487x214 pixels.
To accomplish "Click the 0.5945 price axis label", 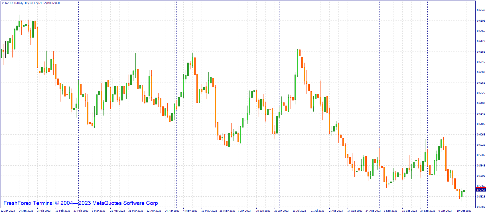I will [x=481, y=165].
